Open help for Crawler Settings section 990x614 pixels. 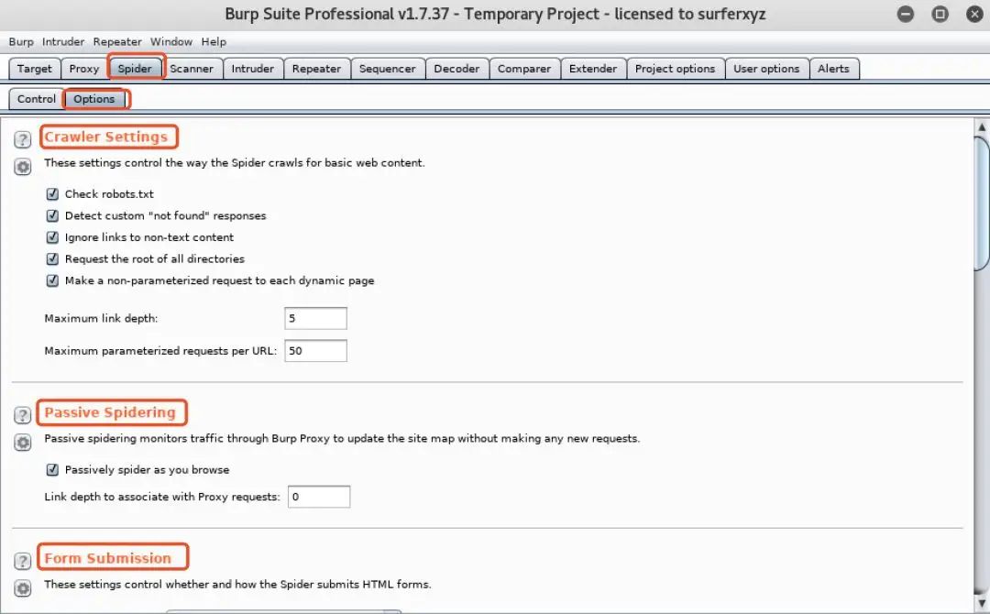[23, 139]
